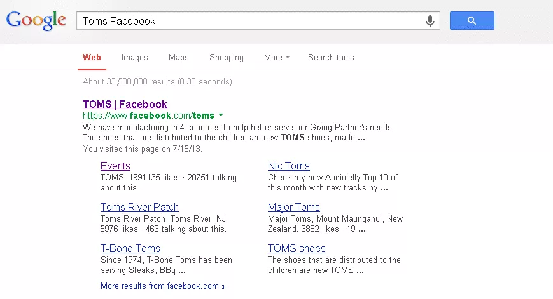Open the Major Toms sitelink
Screen dimensions: 553x299
(294, 207)
